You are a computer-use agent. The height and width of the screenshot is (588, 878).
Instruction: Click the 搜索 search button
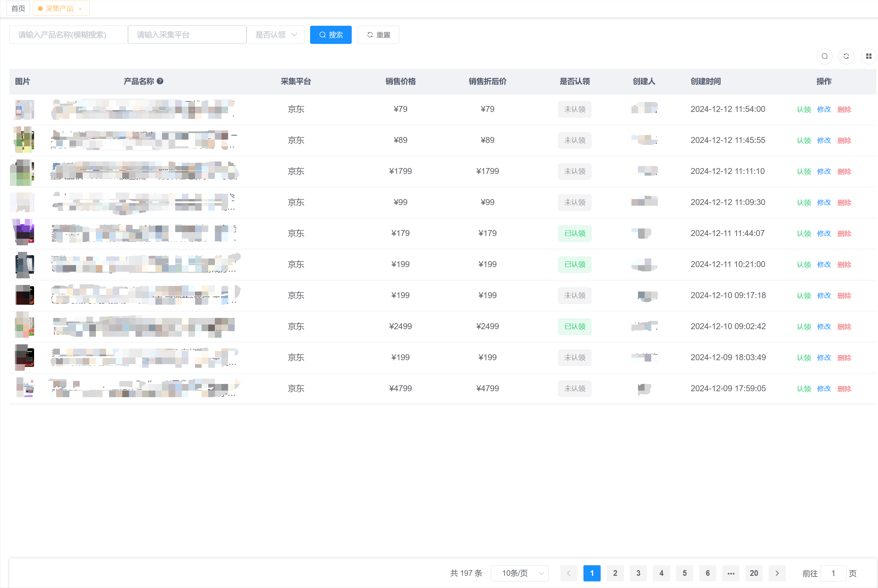click(x=330, y=35)
